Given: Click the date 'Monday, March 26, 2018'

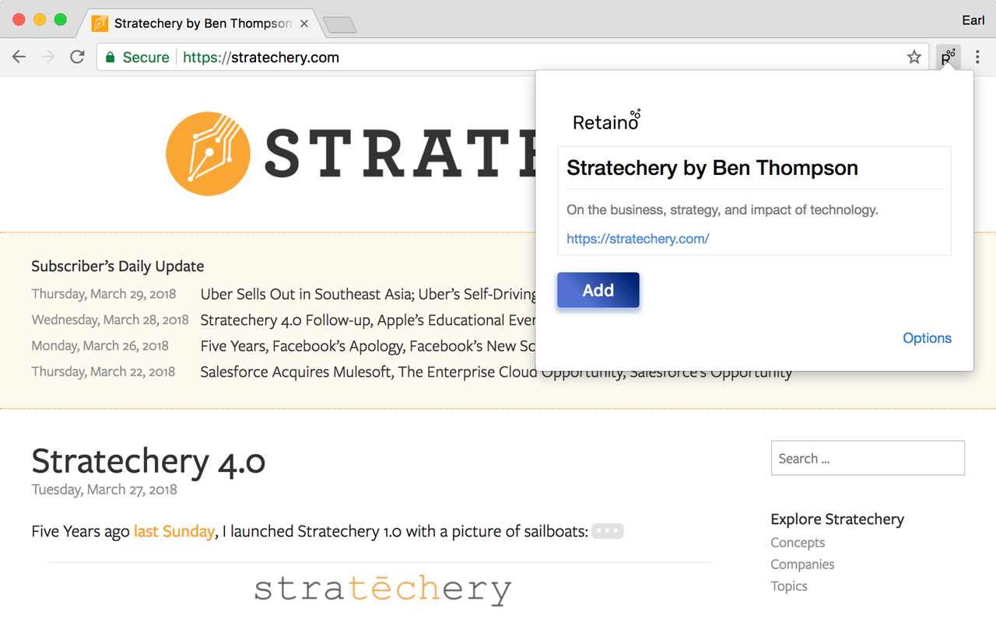Looking at the screenshot, I should tap(100, 345).
